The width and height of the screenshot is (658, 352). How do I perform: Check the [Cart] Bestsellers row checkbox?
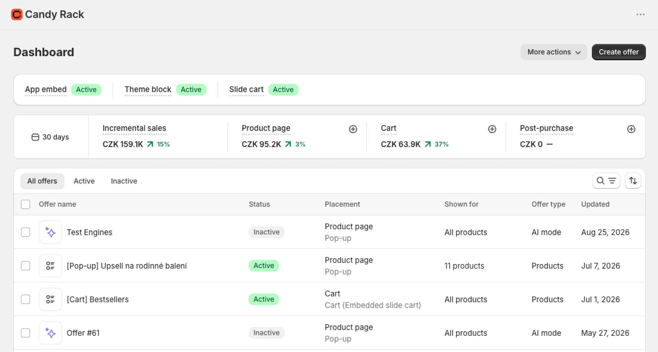26,299
